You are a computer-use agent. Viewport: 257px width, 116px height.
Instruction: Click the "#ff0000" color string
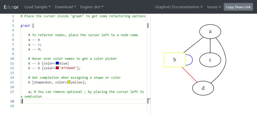coord(68,68)
